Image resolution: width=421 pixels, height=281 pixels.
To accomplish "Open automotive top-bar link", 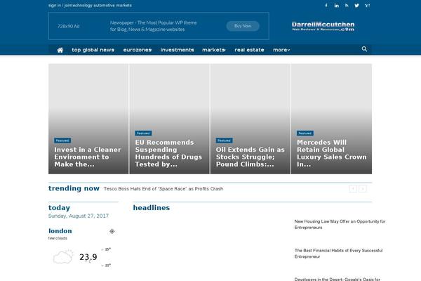I will tap(104, 6).
